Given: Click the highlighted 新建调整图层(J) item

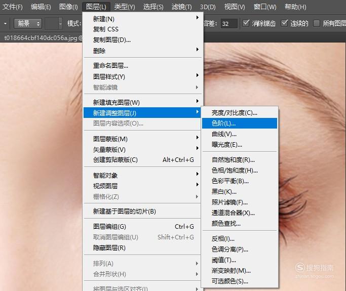Looking at the screenshot, I should (142, 113).
